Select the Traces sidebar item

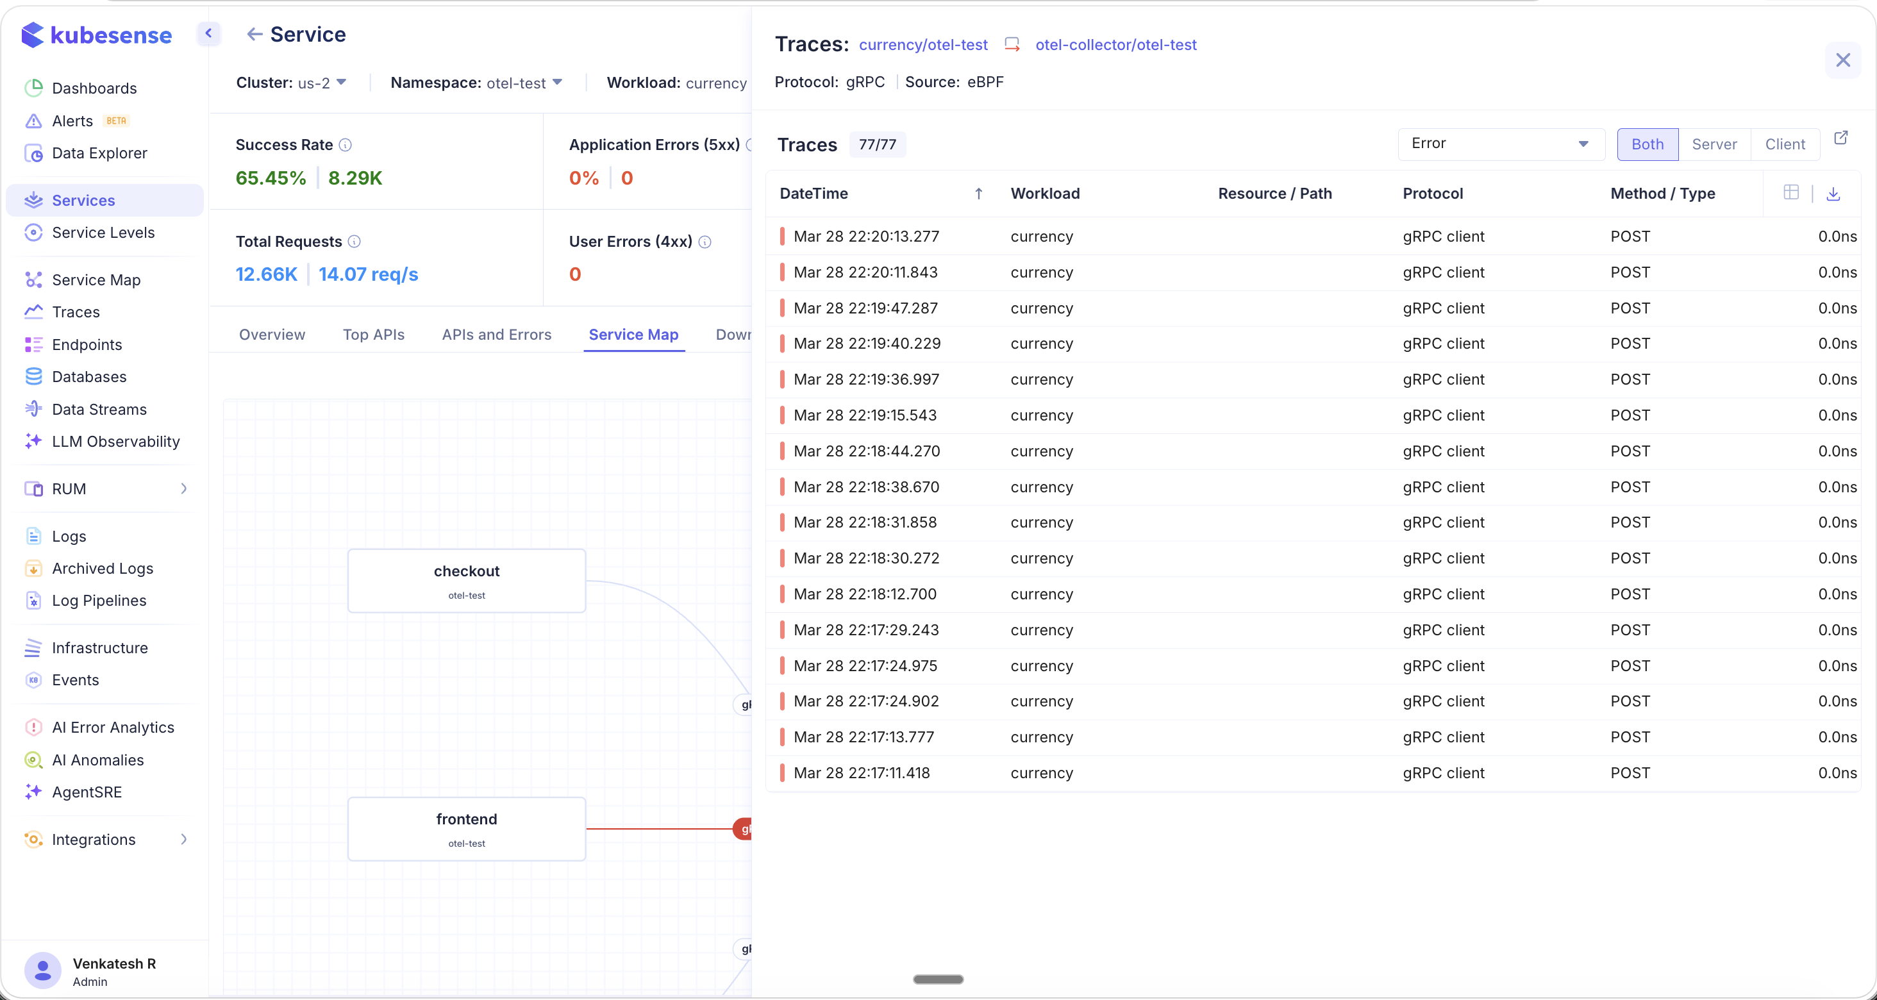point(76,312)
